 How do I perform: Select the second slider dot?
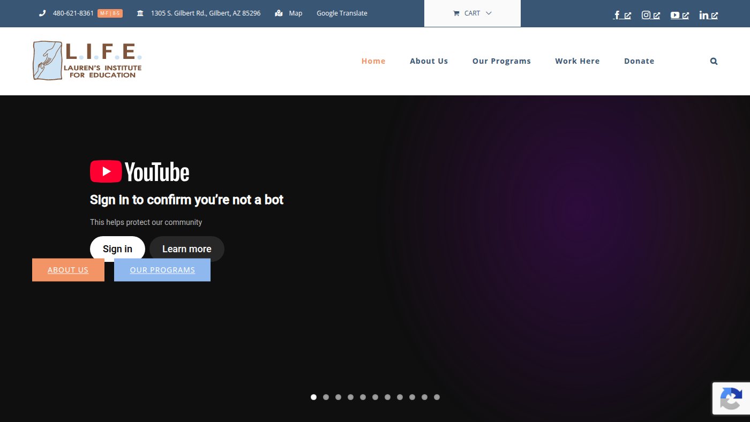(x=326, y=397)
